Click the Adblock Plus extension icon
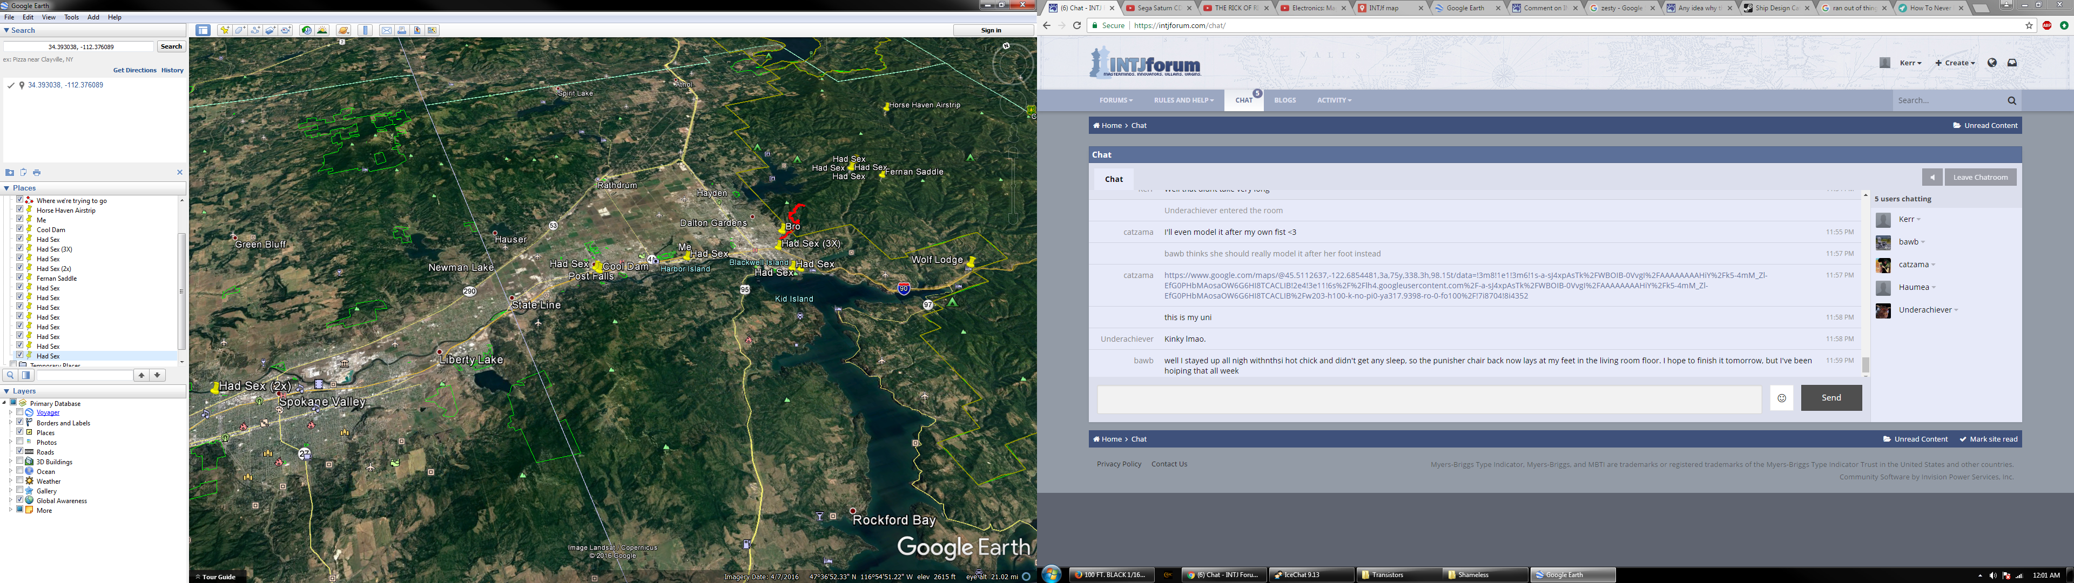 [2046, 26]
